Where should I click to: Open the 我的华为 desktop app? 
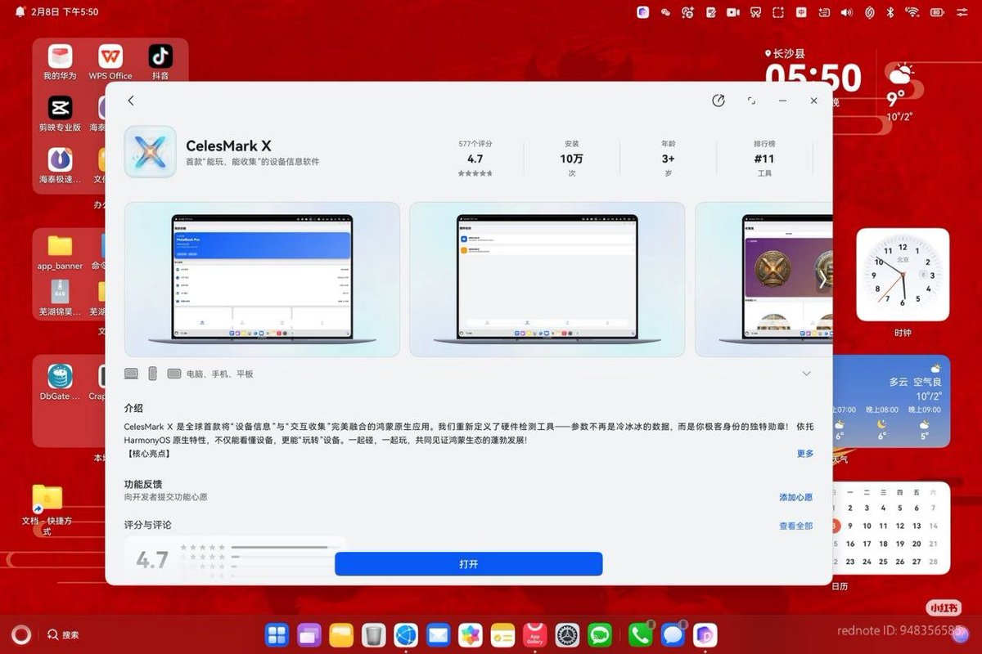pyautogui.click(x=60, y=62)
